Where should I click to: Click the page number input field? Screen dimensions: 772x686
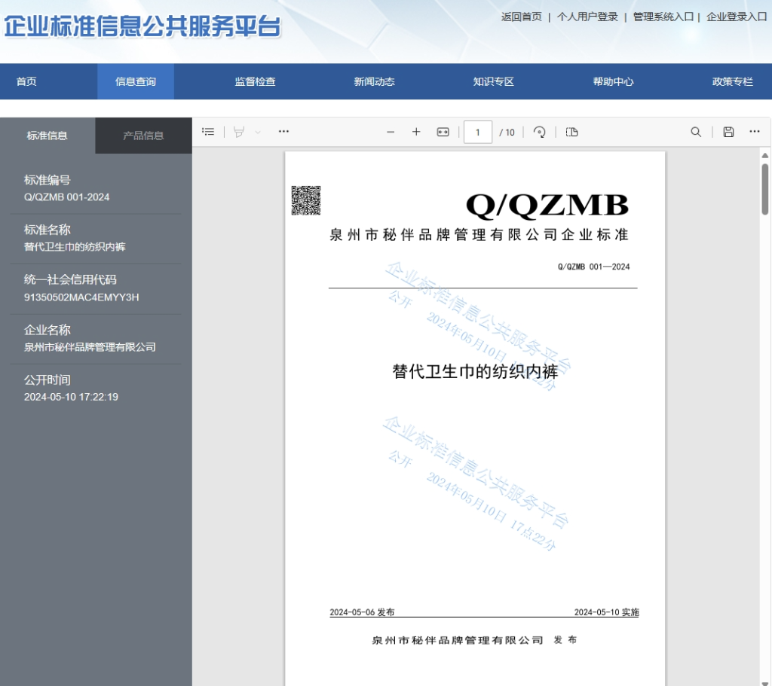pyautogui.click(x=477, y=131)
